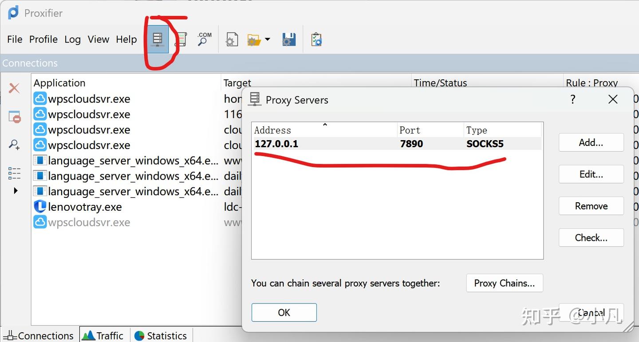Switch to the Traffic tab
Image resolution: width=639 pixels, height=342 pixels.
[x=105, y=335]
